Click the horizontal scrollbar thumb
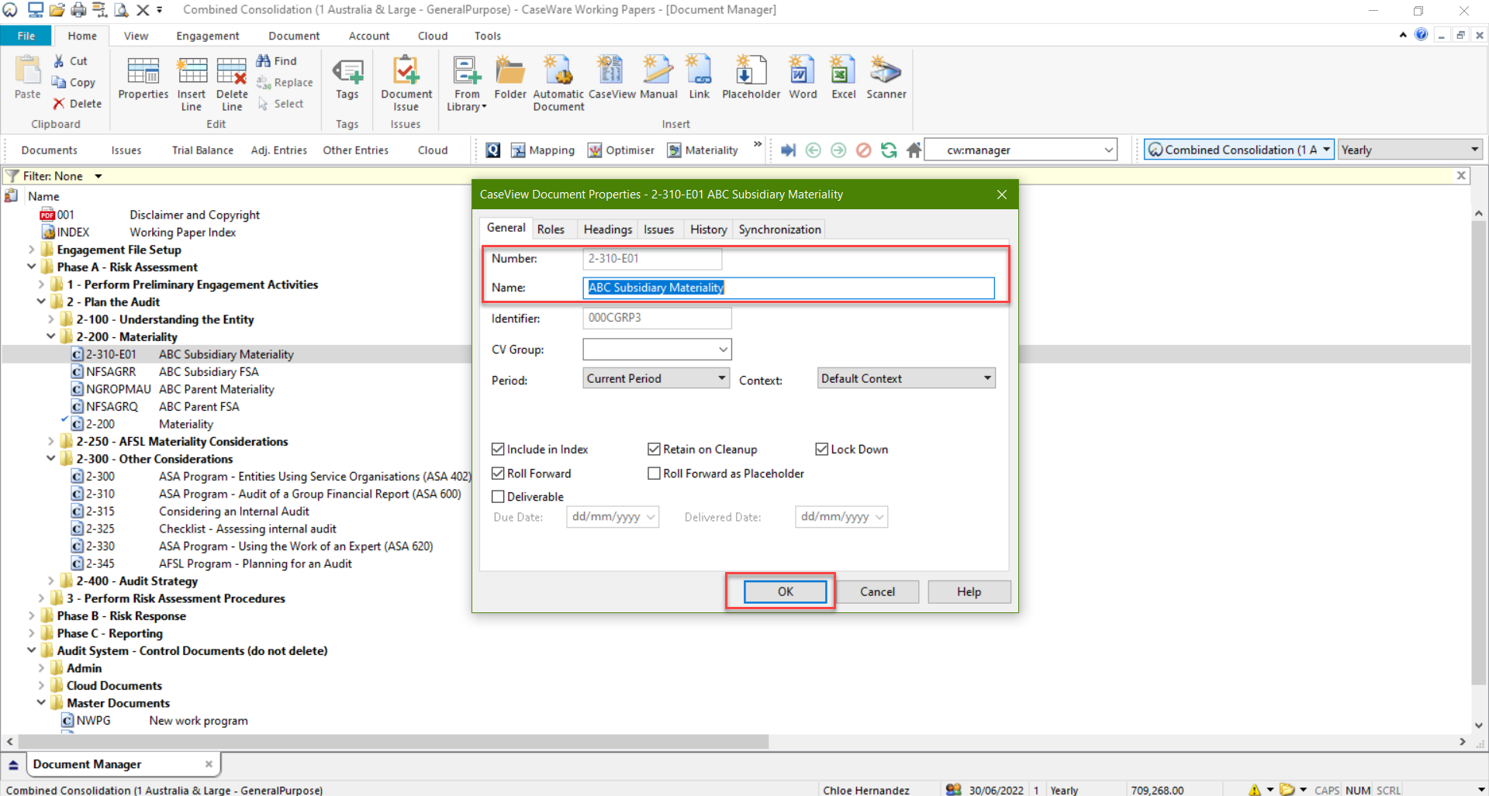This screenshot has width=1489, height=796. (x=393, y=742)
